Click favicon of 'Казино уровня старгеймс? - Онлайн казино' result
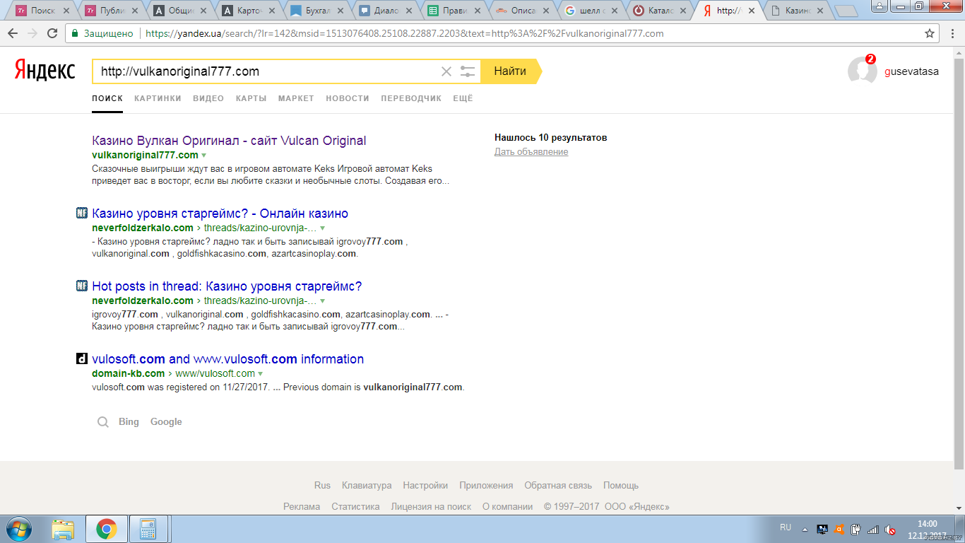The height and width of the screenshot is (543, 965). coord(82,213)
